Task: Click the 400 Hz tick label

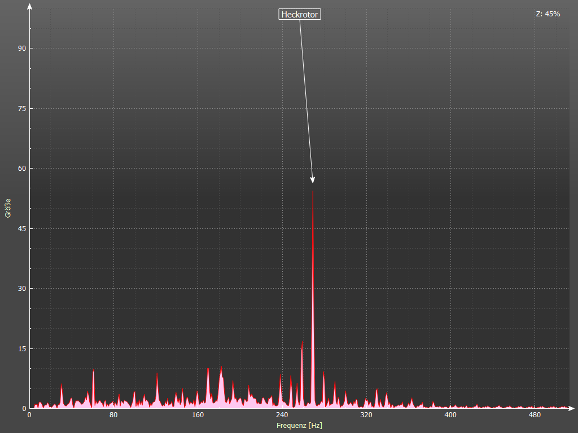Action: (450, 416)
